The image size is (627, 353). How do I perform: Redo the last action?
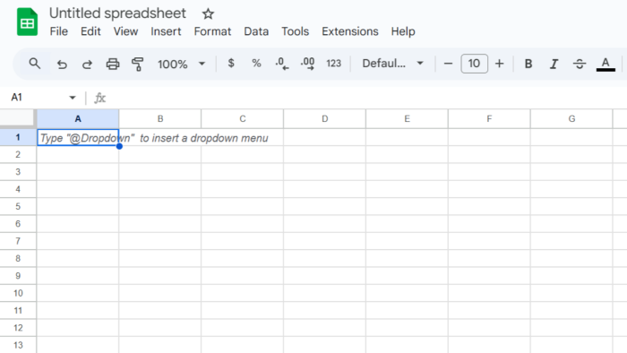click(87, 64)
